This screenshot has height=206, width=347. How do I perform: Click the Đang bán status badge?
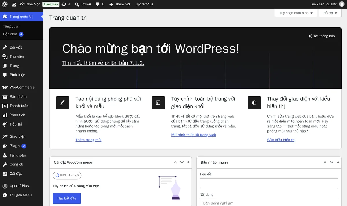(x=51, y=4)
